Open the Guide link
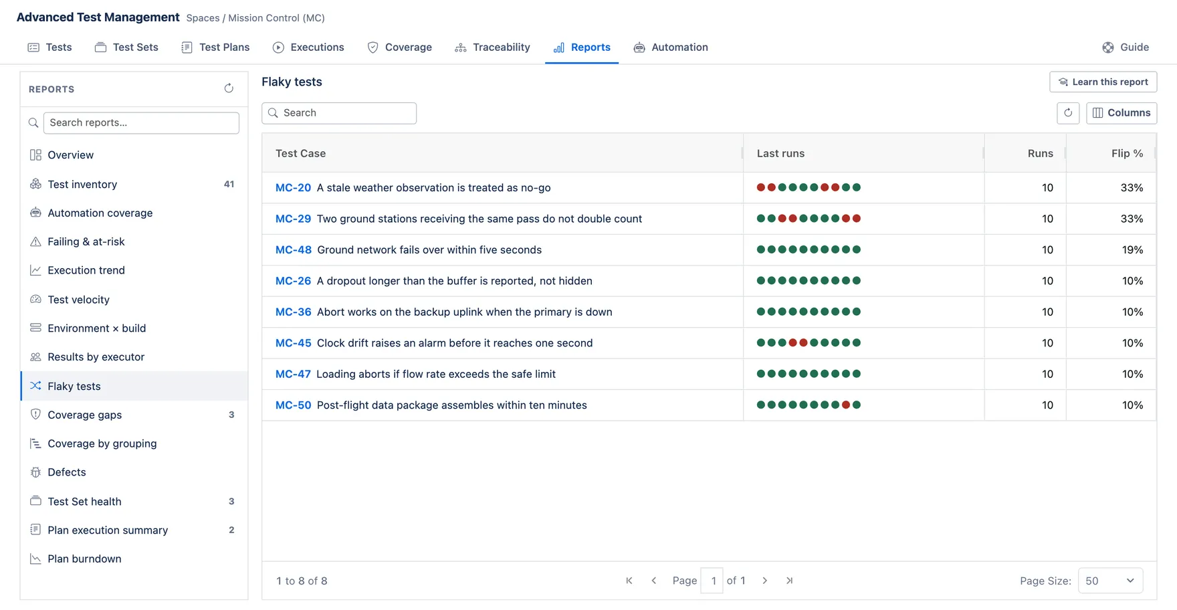 (1126, 47)
